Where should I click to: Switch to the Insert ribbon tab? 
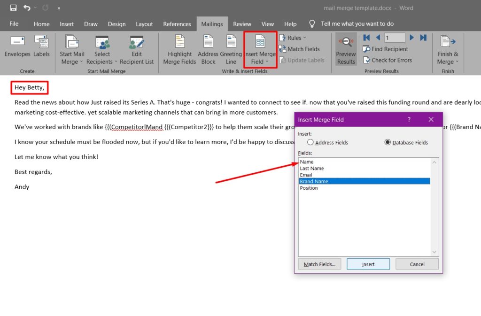(x=67, y=24)
